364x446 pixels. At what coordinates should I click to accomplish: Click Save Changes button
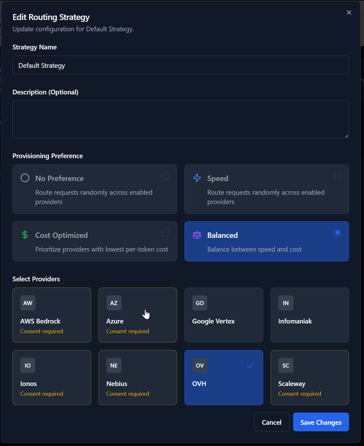click(321, 422)
